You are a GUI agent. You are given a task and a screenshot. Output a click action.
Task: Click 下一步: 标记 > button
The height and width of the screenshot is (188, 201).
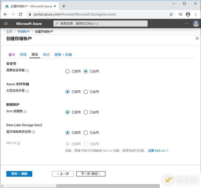tap(91, 174)
